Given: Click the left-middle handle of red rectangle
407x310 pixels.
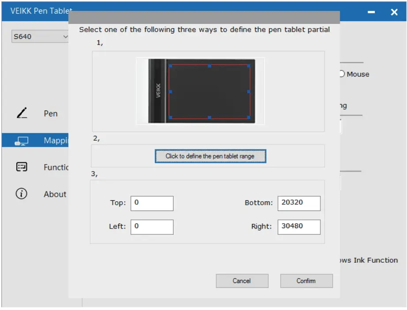Looking at the screenshot, I should (170, 92).
